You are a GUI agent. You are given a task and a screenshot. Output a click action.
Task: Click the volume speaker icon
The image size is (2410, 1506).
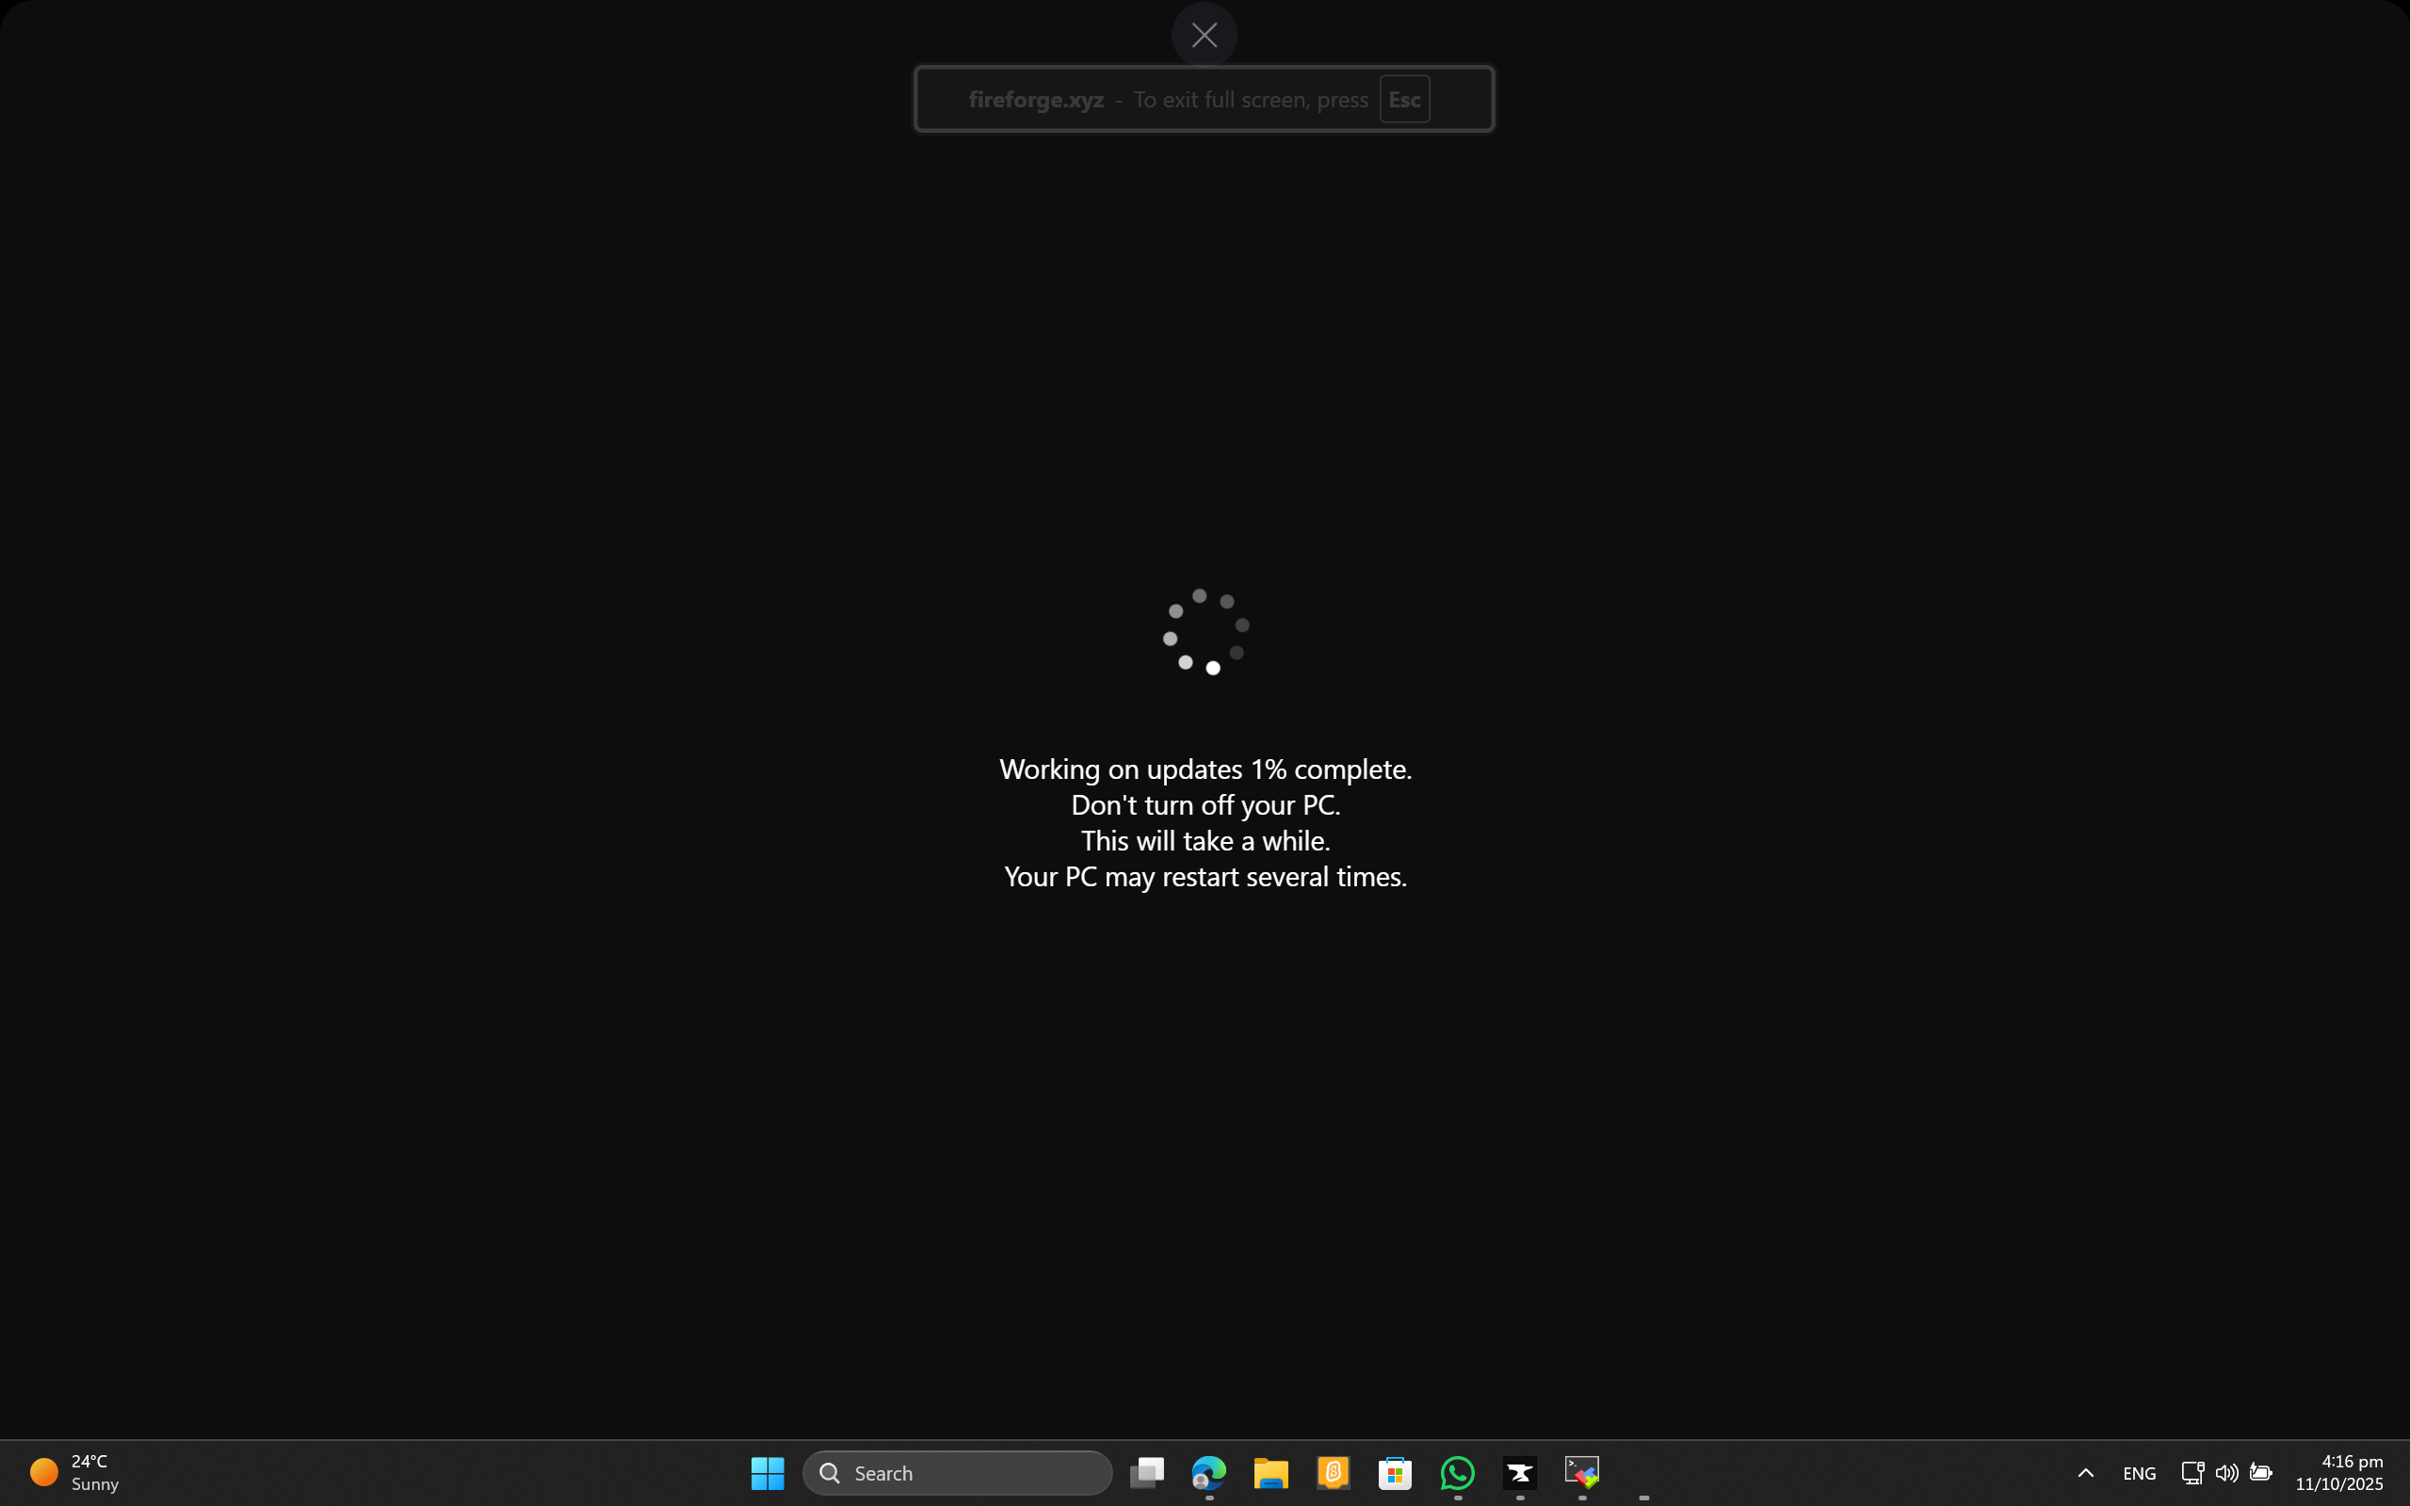pos(2226,1472)
